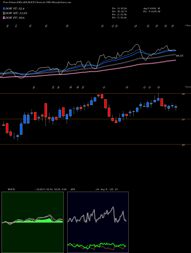Image resolution: width=191 pixels, height=253 pixels.
Task: Click the 'Pre H: 52.71' value
Action: pos(119,11)
